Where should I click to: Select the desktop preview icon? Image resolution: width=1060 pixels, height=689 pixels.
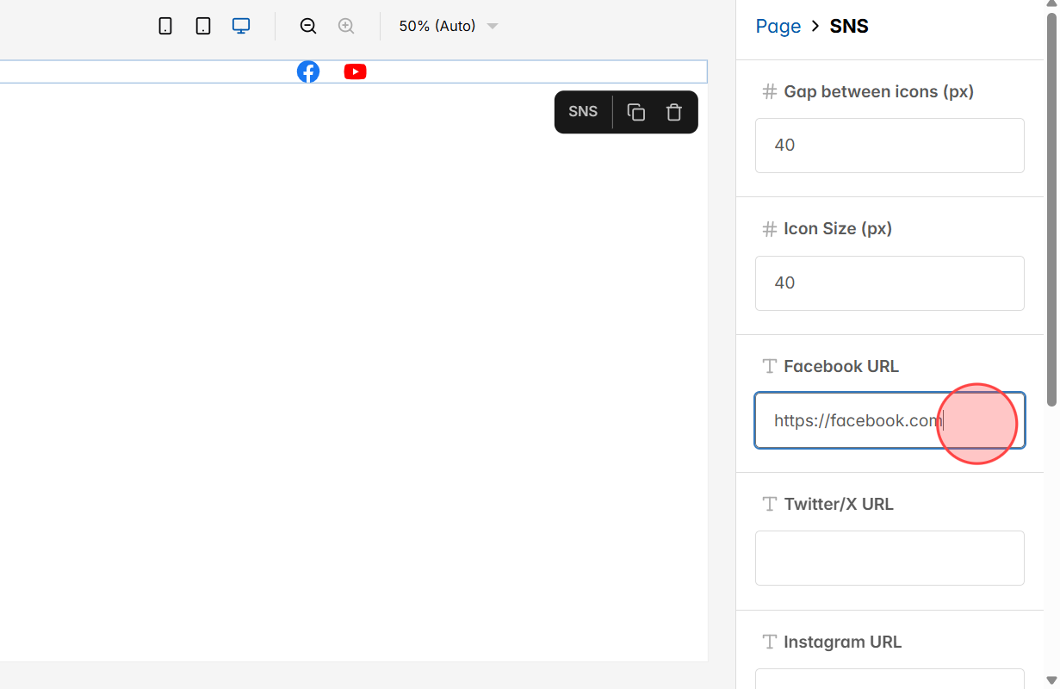point(240,25)
